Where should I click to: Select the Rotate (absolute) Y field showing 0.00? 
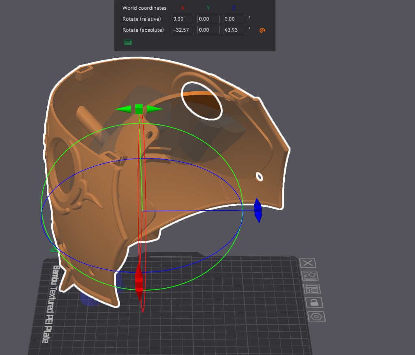point(208,30)
